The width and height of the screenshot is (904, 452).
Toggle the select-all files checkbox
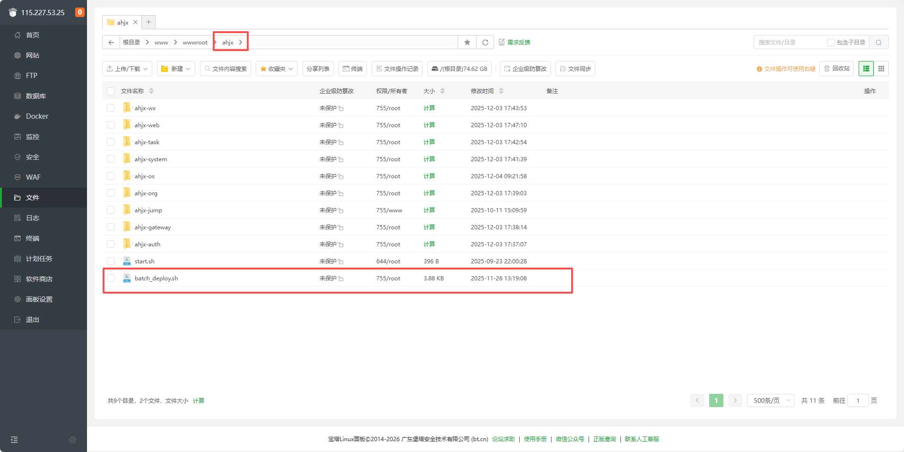[111, 91]
